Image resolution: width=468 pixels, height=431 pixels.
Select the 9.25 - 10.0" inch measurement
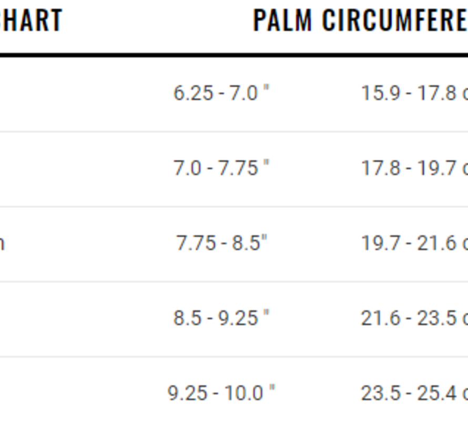[x=221, y=393]
